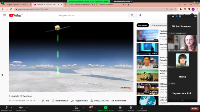Viewport: 200px width, 112px height.
Task: Click НЕ НРАВИТСЯ dislike button
Action: [60, 101]
